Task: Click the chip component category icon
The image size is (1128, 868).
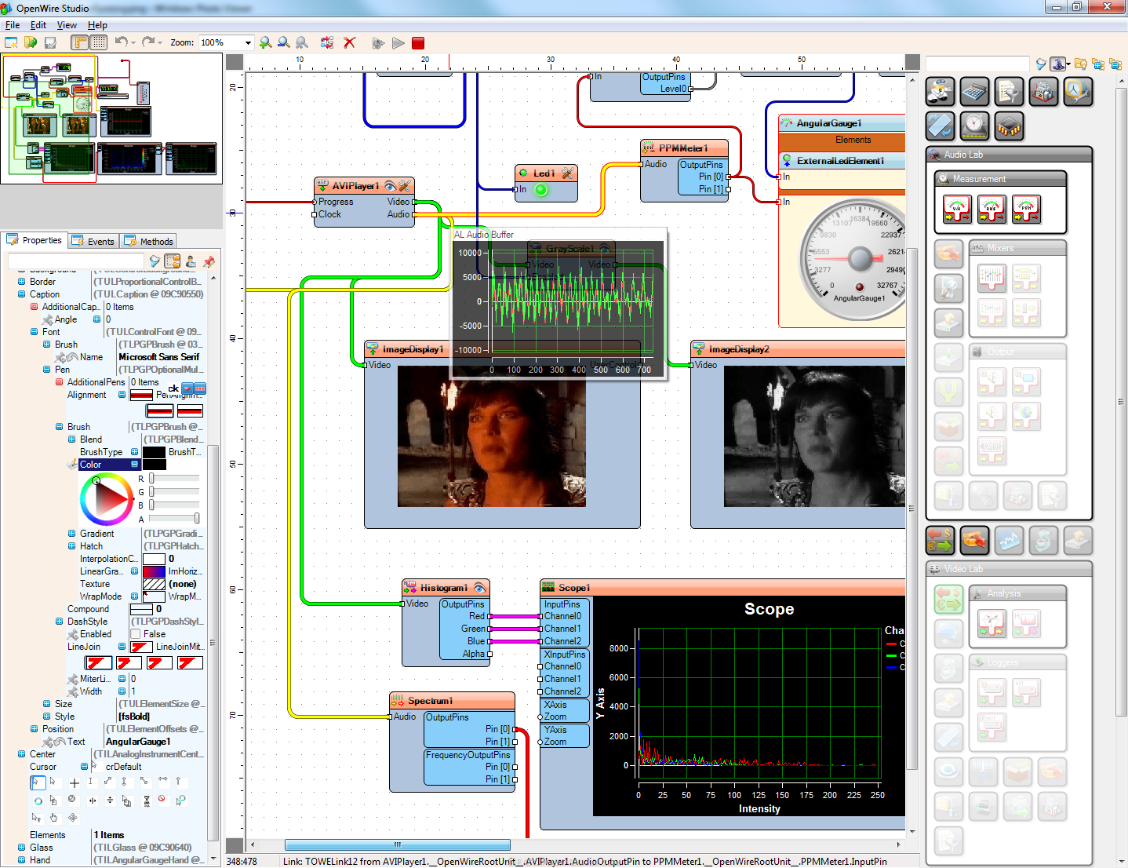Action: point(1009,126)
